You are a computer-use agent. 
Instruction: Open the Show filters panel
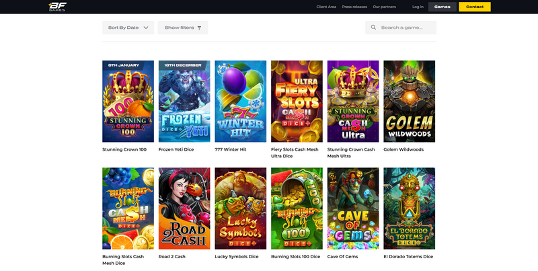coord(183,28)
